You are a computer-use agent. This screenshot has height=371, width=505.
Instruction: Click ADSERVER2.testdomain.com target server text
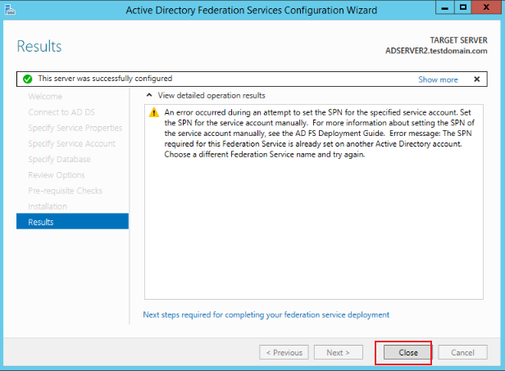pyautogui.click(x=436, y=51)
